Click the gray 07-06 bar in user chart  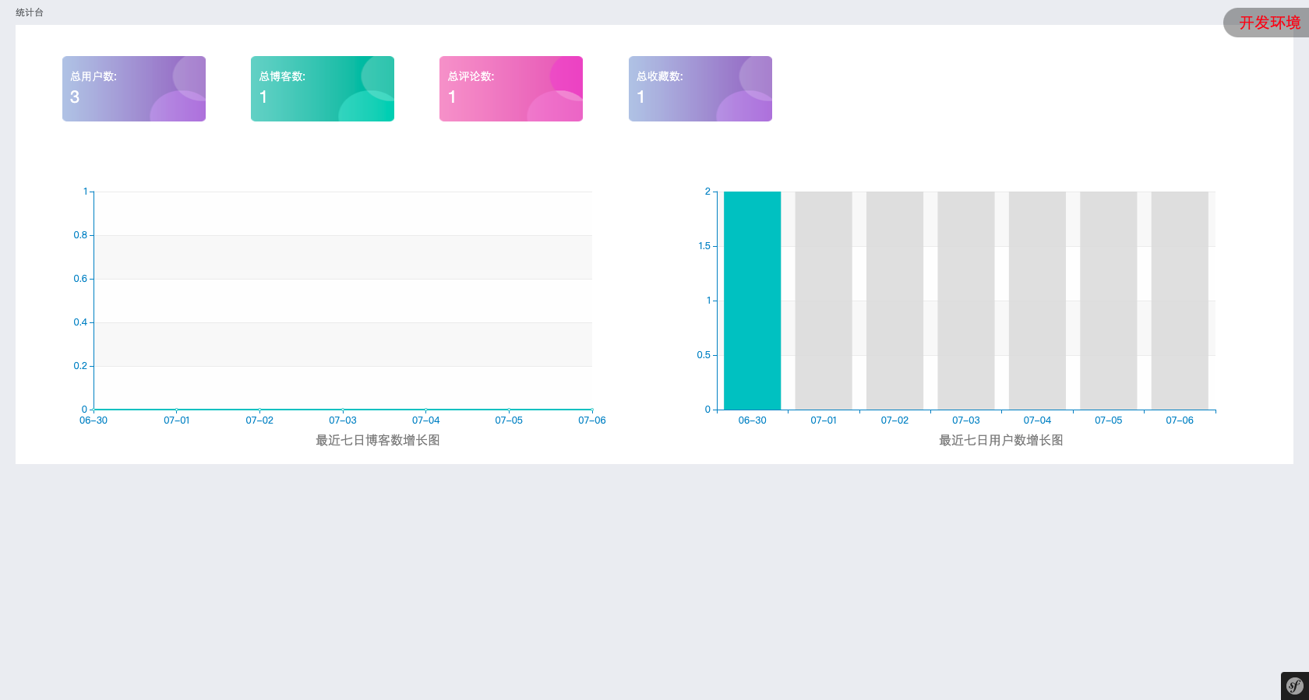[x=1180, y=301]
